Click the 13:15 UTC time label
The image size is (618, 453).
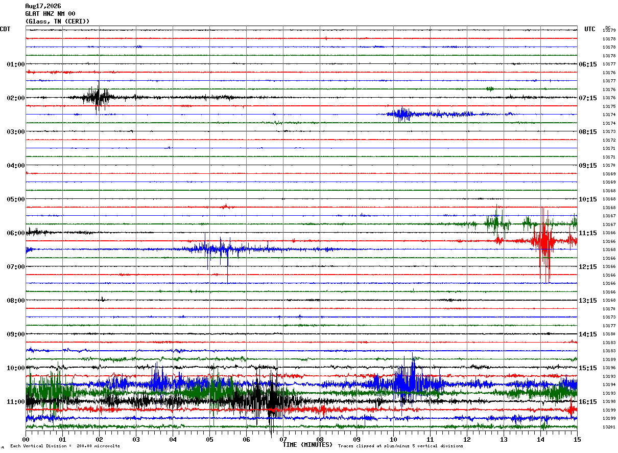coord(587,301)
